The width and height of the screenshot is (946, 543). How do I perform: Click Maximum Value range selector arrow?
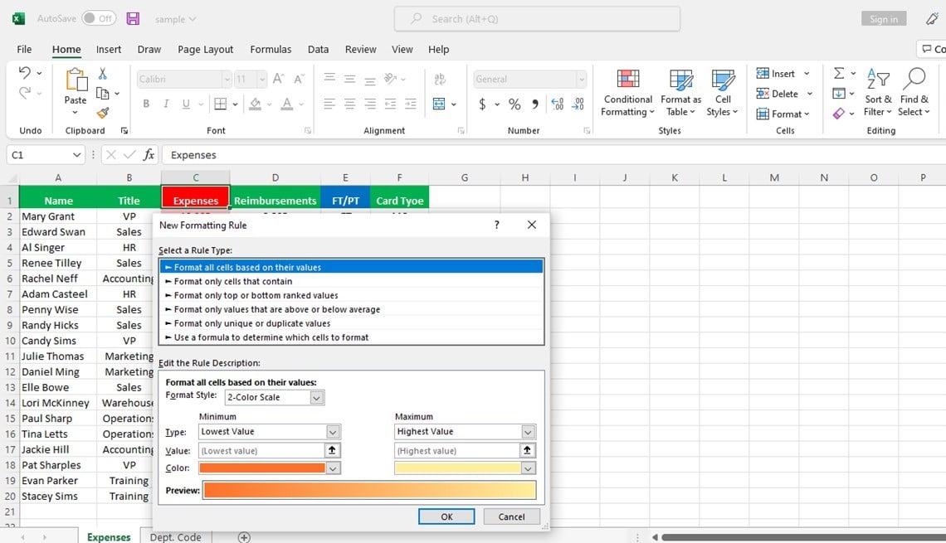(x=527, y=450)
